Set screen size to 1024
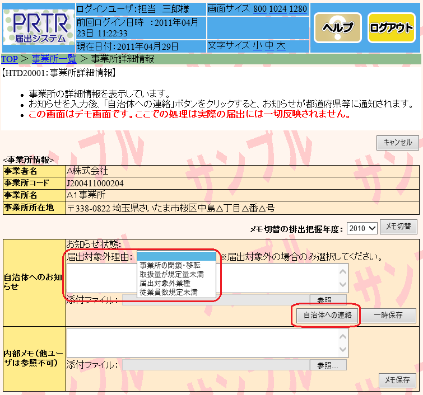Screen dimensions: 423x395 (278, 9)
